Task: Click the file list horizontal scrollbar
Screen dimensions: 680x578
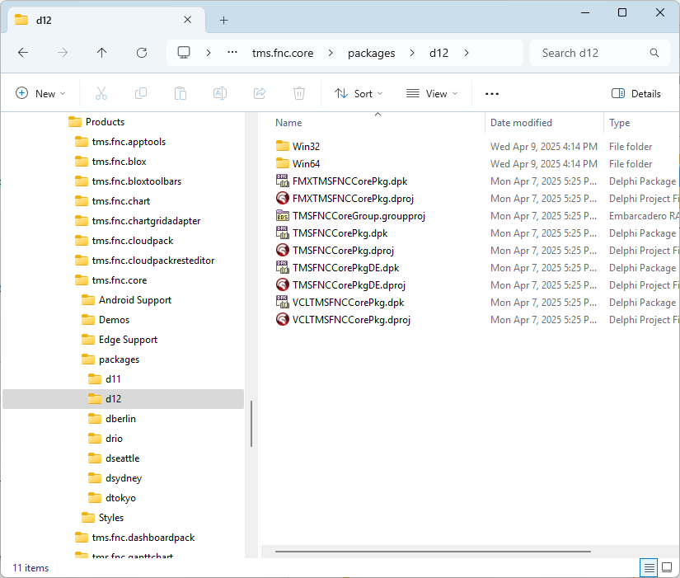Action: [x=433, y=552]
